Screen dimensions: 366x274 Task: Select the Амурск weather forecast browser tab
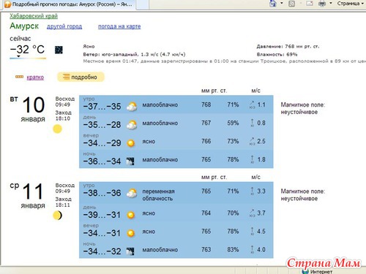(x=69, y=4)
